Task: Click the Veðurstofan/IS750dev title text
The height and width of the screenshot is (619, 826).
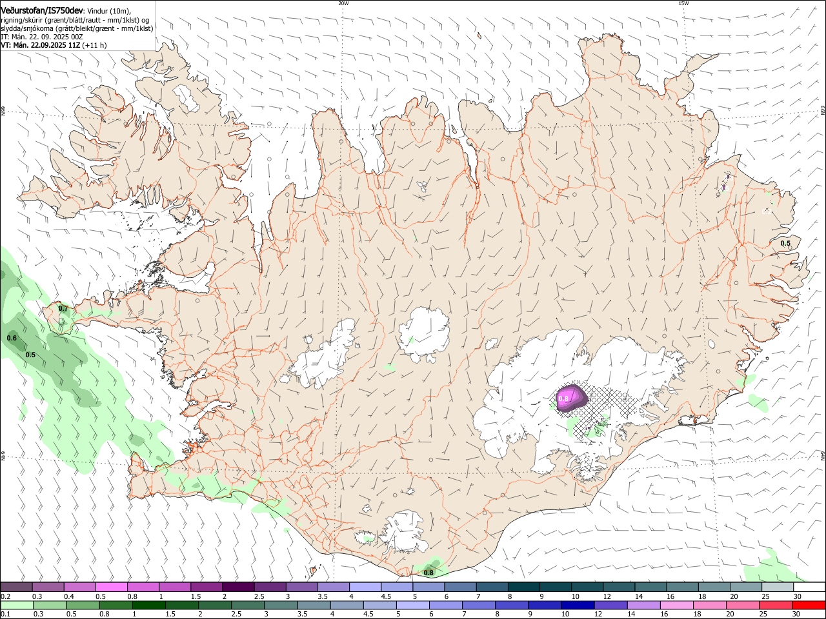Action: point(41,10)
